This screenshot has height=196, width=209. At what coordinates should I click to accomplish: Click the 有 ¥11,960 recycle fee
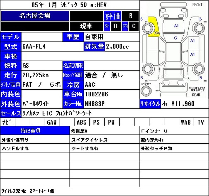coord(178,104)
